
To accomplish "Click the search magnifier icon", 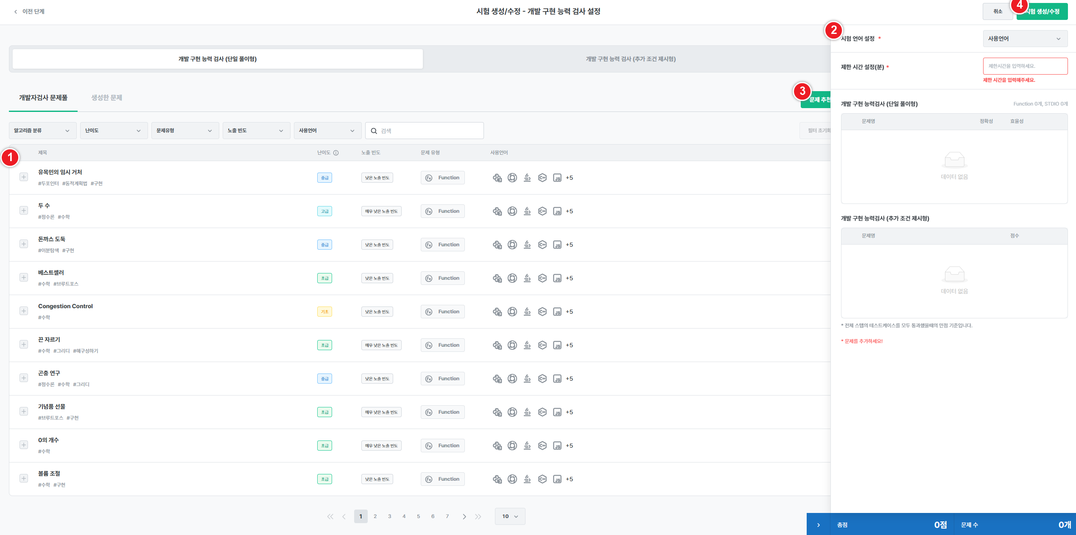I will (374, 131).
